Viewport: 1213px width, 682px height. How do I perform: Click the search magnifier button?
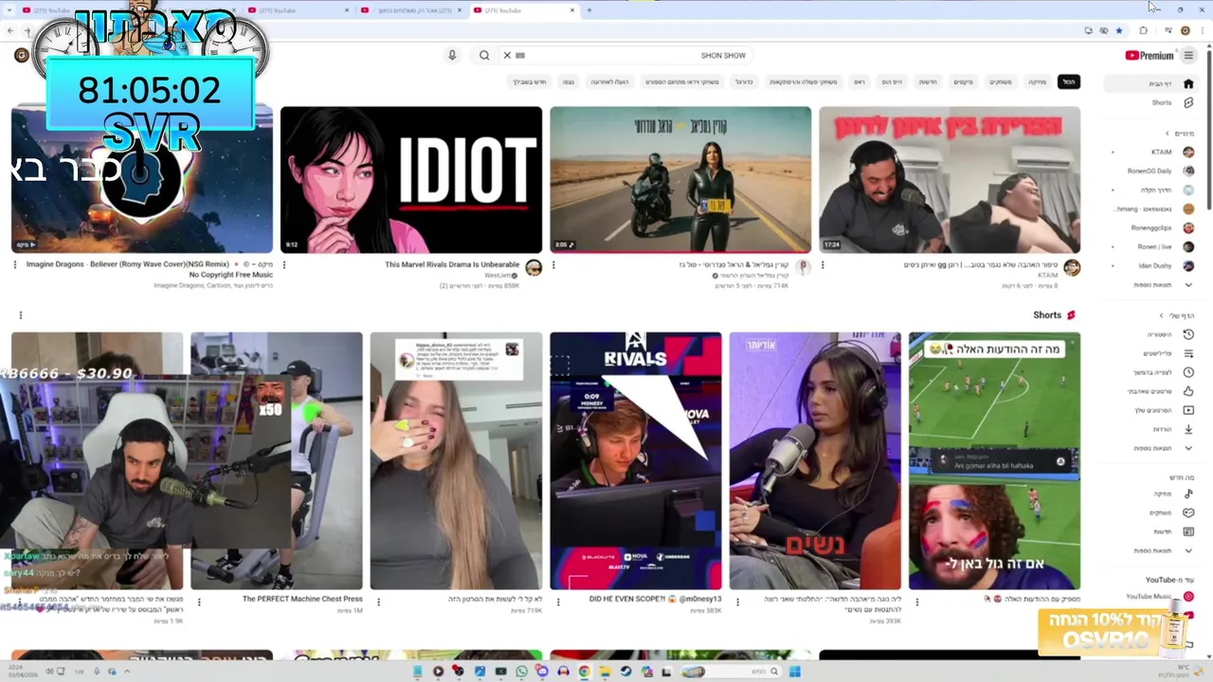(x=484, y=56)
